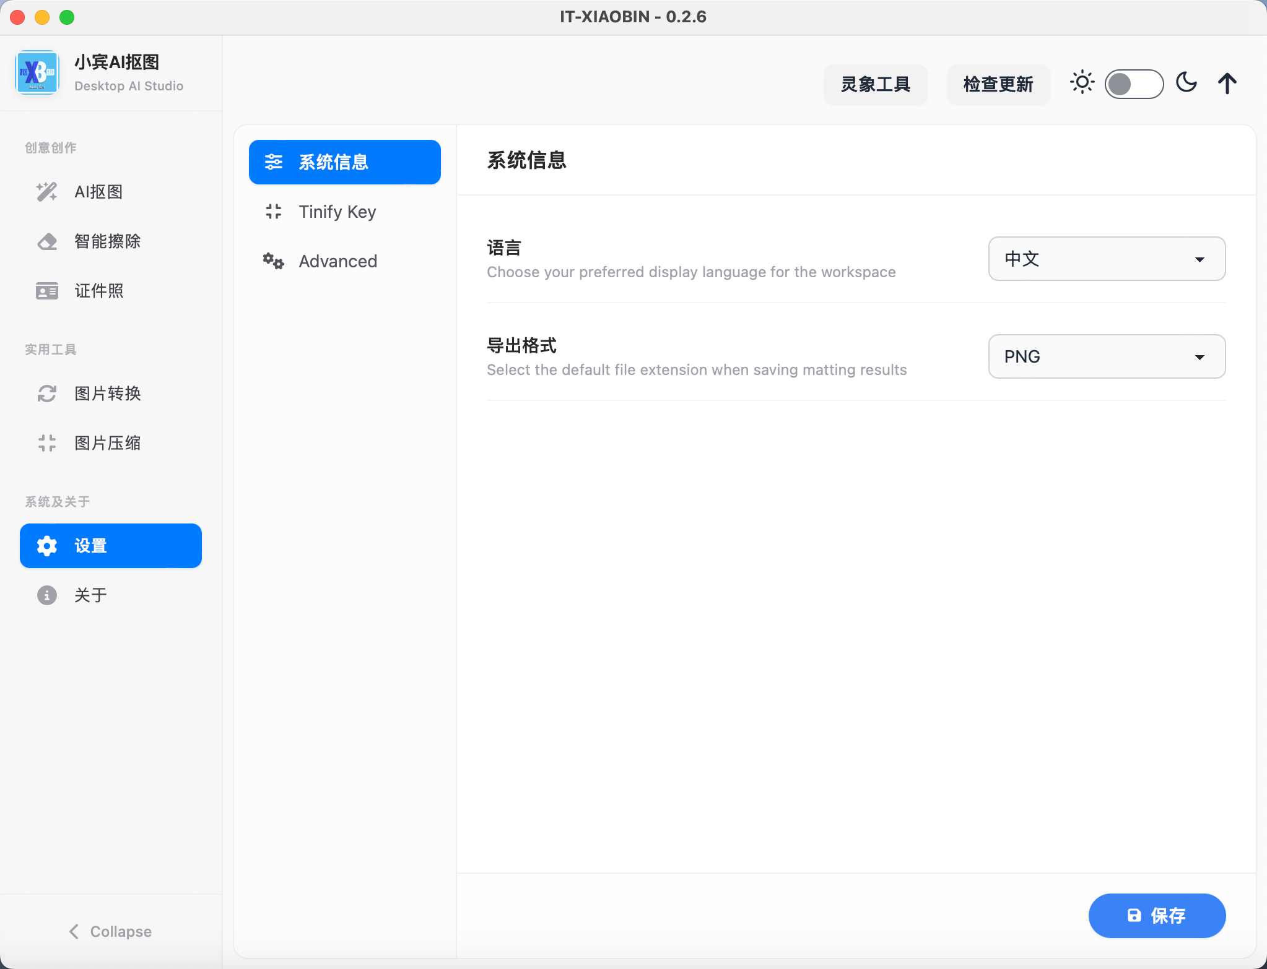Click the Collapse chevron icon

click(74, 931)
